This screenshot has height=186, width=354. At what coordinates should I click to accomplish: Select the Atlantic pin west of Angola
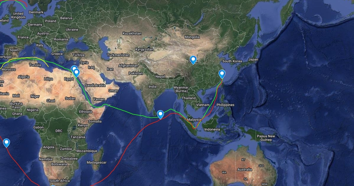6,143
